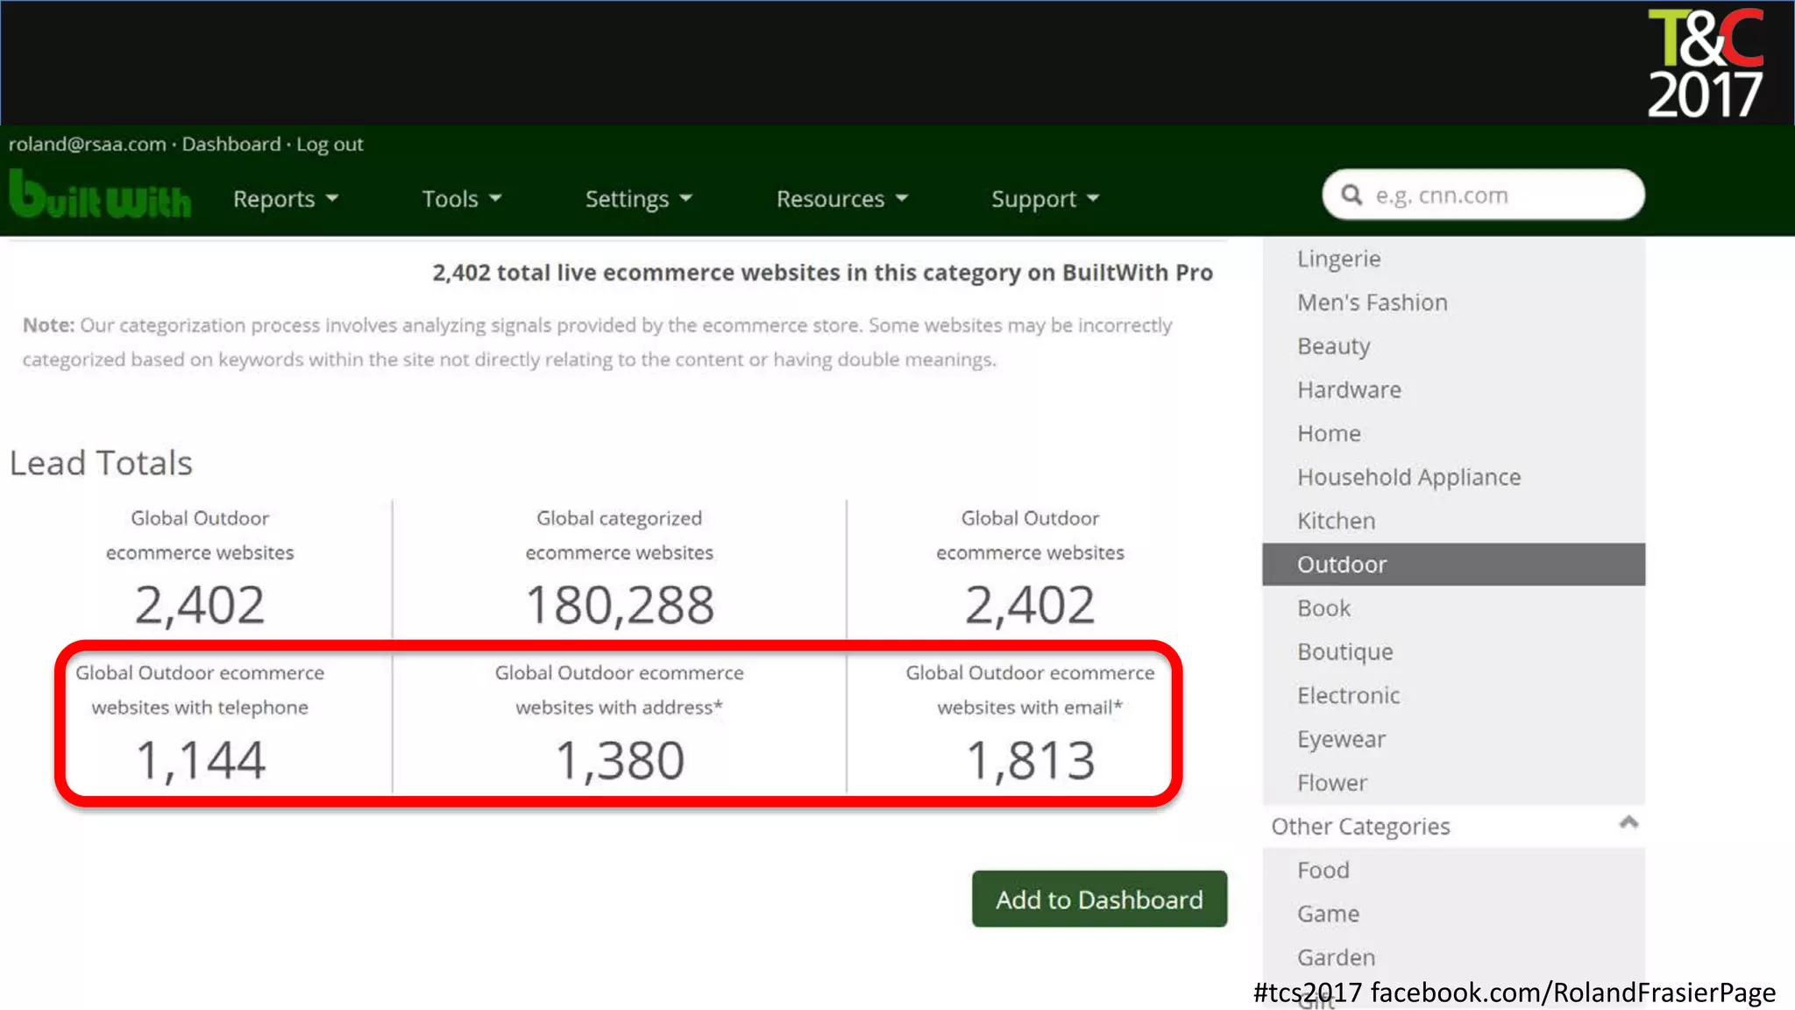
Task: Select the Food category
Action: point(1323,870)
